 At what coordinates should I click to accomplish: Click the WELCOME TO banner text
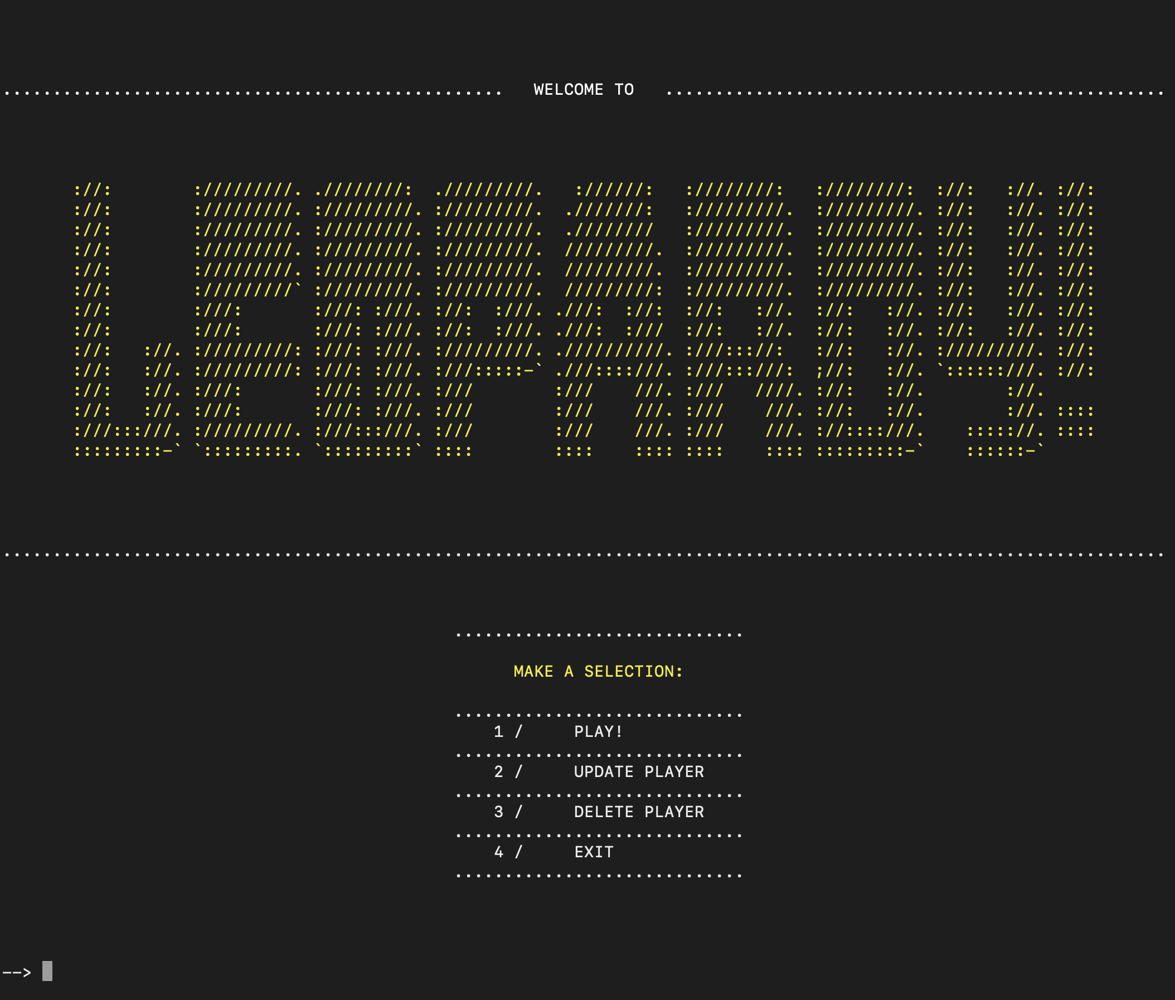click(583, 90)
